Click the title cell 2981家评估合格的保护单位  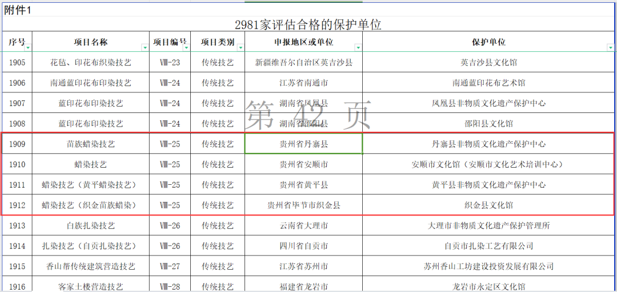pos(308,25)
